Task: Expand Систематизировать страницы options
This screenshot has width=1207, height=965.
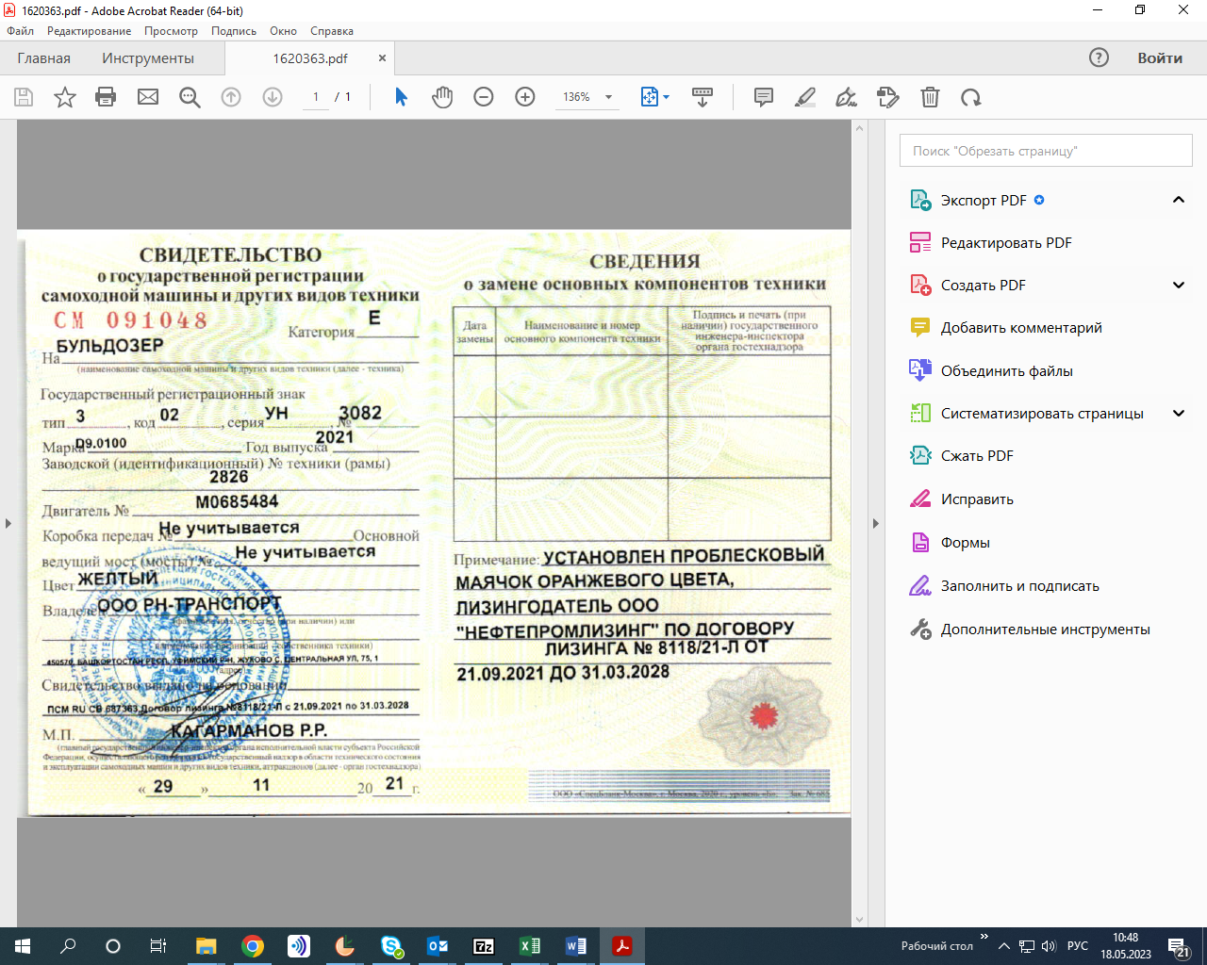Action: [x=1178, y=414]
